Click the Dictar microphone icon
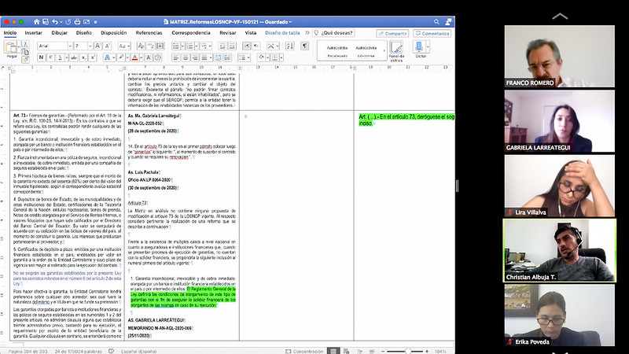 pos(419,47)
